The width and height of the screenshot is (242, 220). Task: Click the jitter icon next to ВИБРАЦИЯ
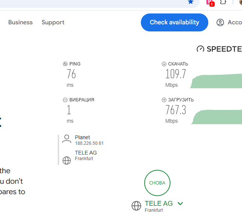65,100
